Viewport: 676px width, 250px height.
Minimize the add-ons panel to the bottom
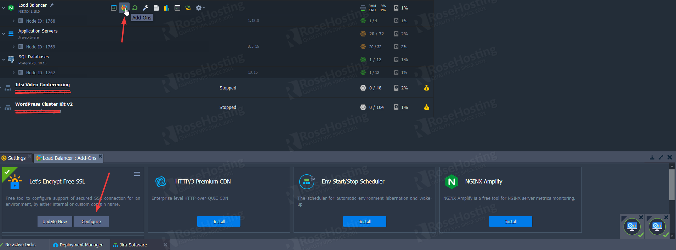click(x=652, y=157)
